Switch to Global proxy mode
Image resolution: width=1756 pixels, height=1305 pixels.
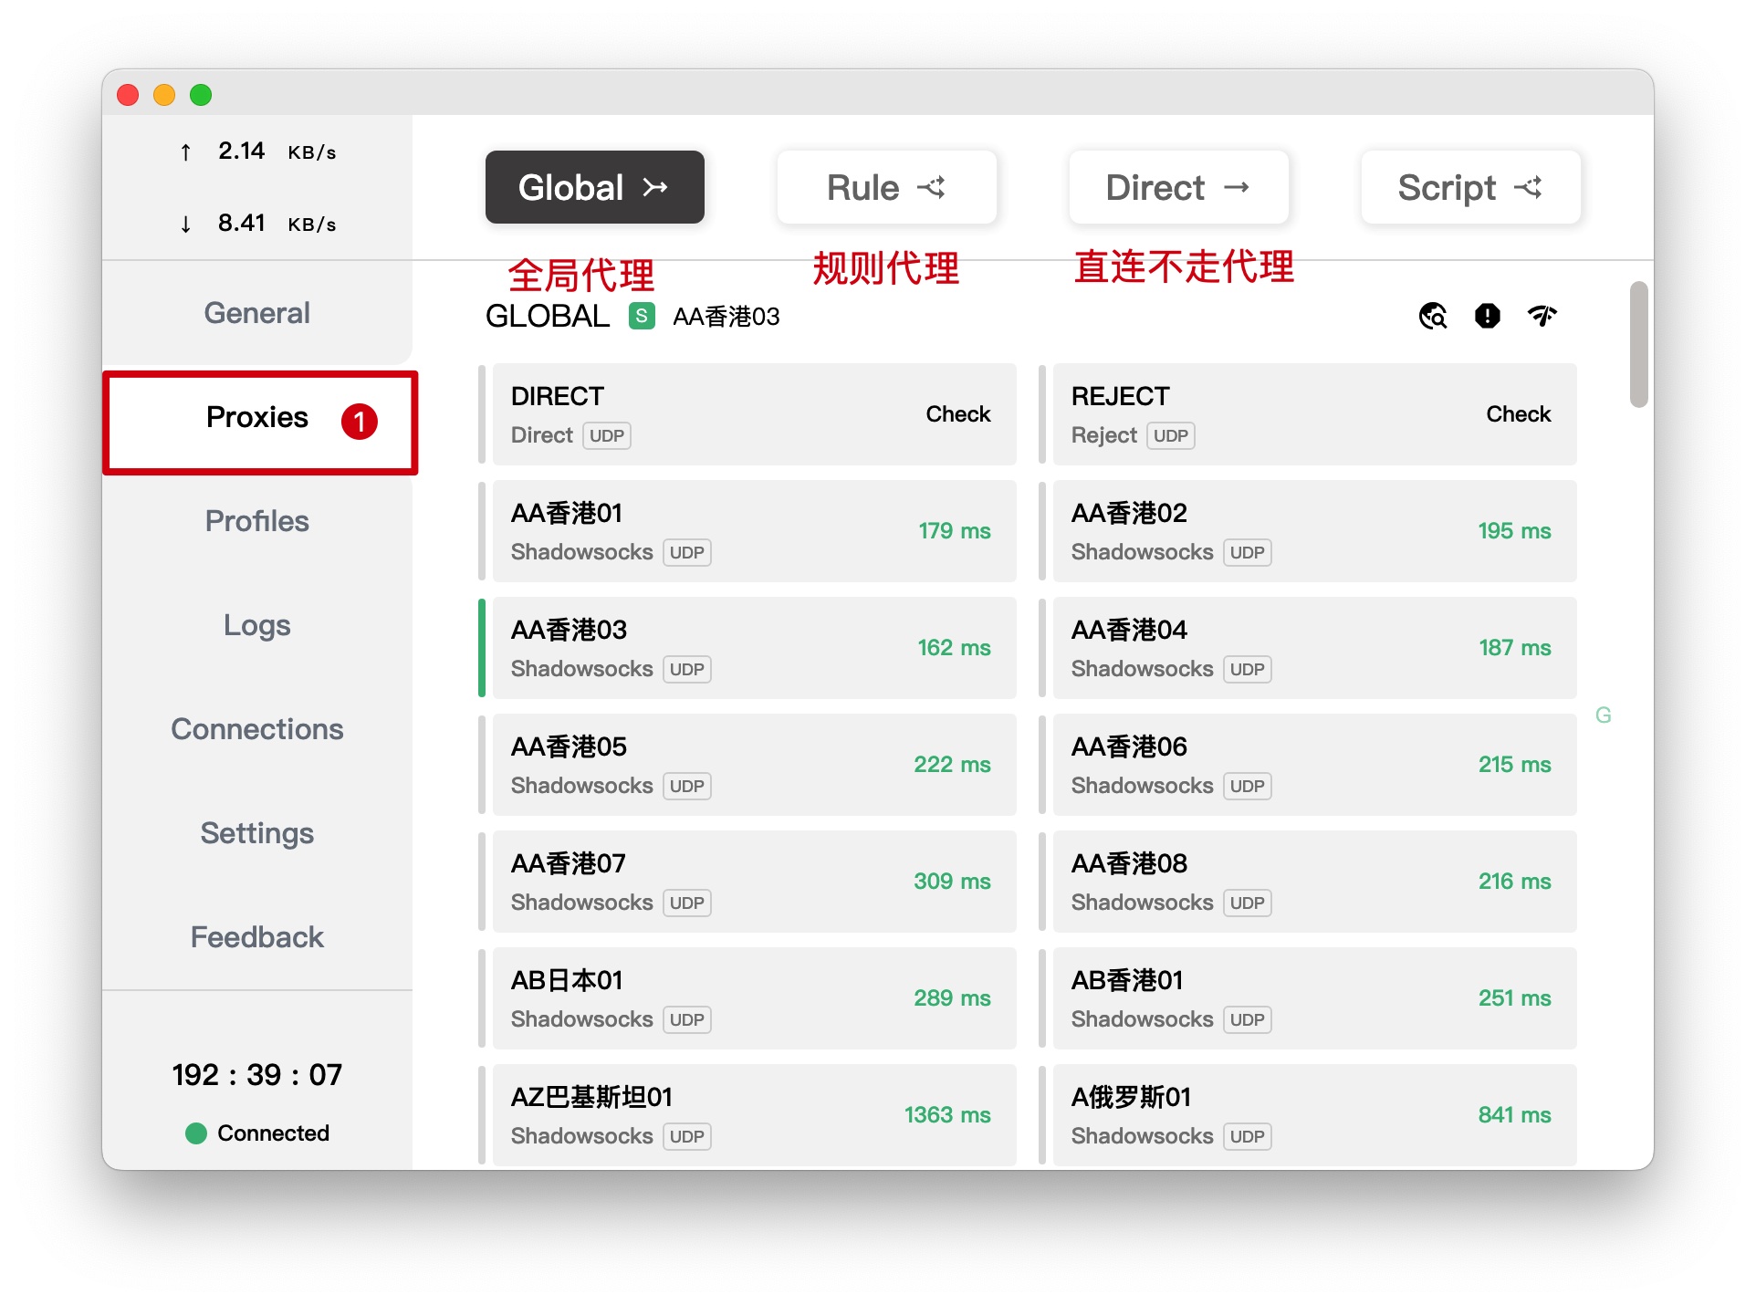[x=594, y=187]
